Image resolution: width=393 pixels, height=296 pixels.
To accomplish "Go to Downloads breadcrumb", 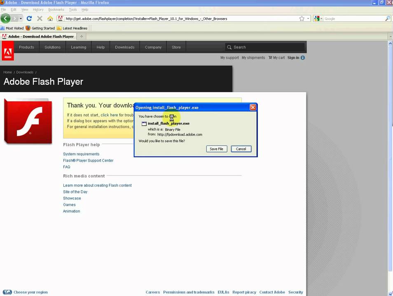I will point(25,72).
